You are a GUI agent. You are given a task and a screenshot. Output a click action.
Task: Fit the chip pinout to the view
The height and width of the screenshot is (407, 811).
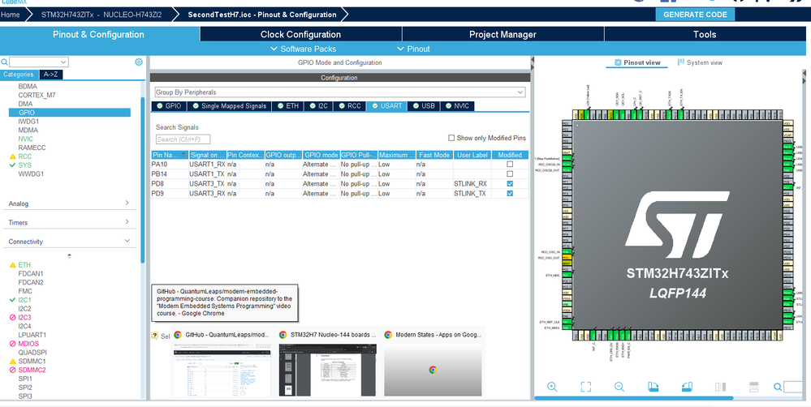(x=585, y=387)
